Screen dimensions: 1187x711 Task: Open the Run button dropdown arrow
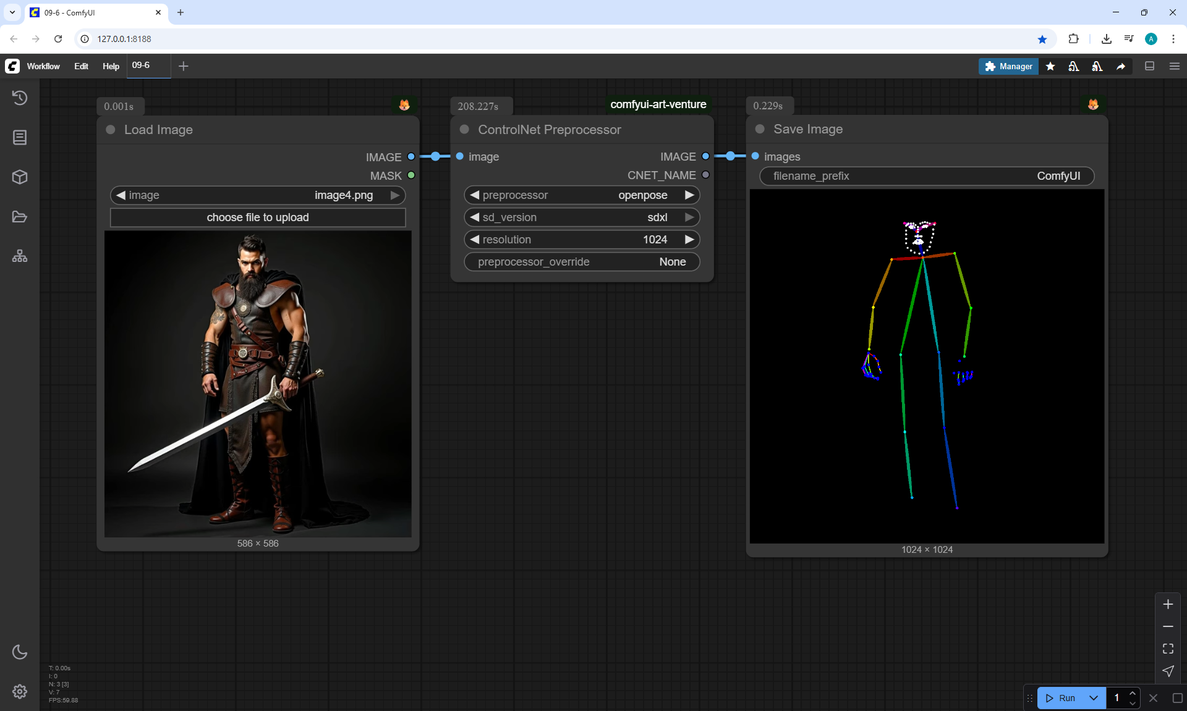(1094, 698)
